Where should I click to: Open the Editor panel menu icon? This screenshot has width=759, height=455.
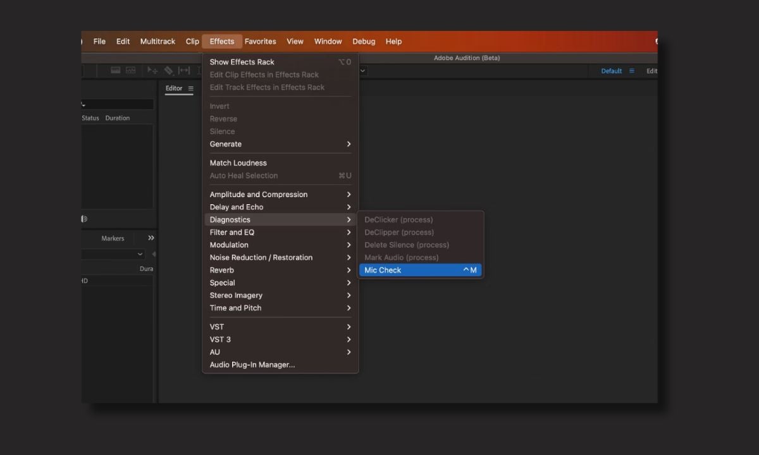[191, 88]
